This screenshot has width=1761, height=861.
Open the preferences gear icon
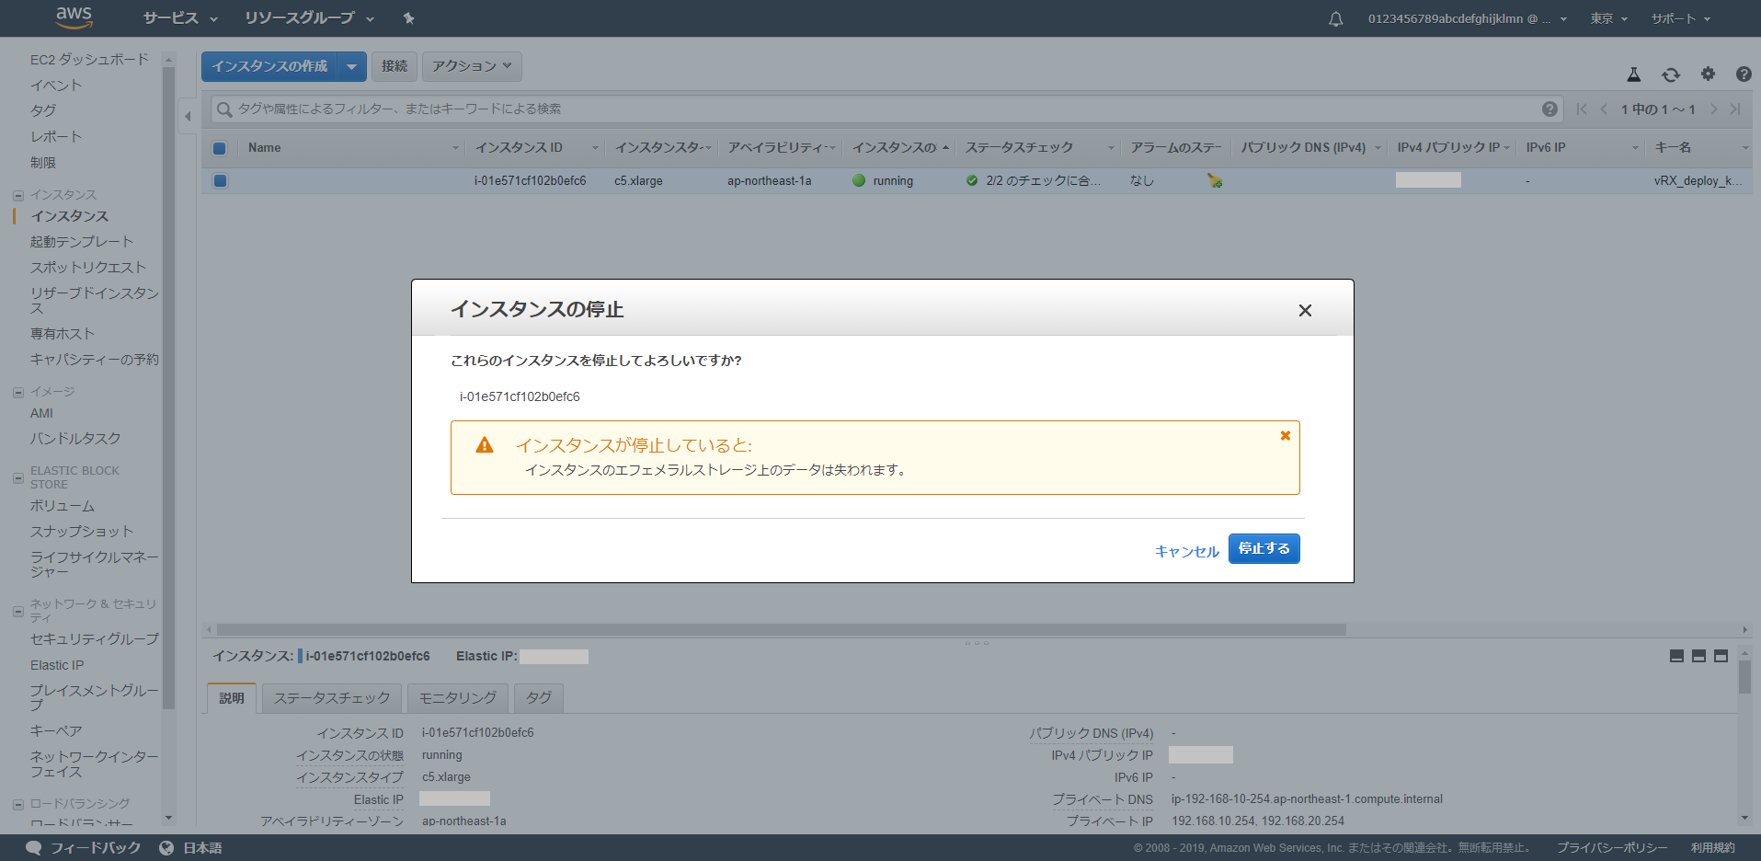[1708, 75]
